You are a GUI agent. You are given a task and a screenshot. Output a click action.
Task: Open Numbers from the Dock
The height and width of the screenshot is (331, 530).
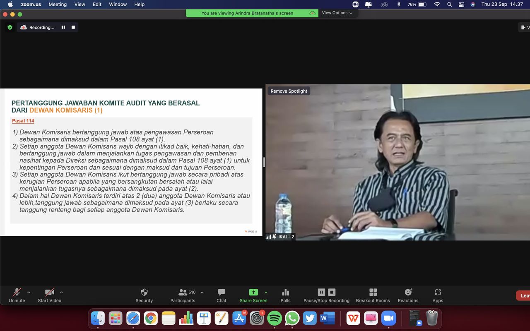point(186,318)
